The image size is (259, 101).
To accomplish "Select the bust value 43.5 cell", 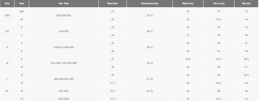I will [x=112, y=91].
